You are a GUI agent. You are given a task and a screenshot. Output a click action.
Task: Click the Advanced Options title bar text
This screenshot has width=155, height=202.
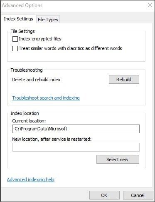(x=22, y=5)
